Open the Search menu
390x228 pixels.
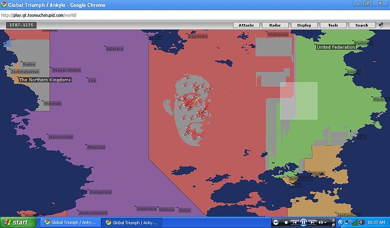pyautogui.click(x=362, y=25)
